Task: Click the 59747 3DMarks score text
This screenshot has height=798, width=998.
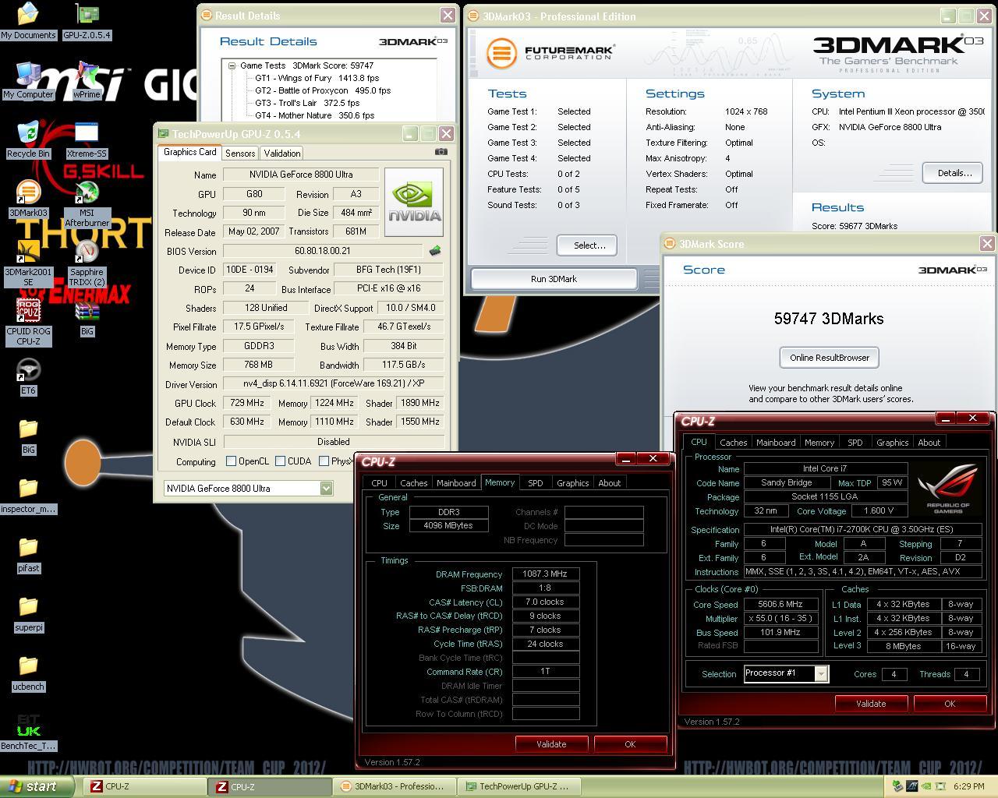Action: [x=829, y=319]
